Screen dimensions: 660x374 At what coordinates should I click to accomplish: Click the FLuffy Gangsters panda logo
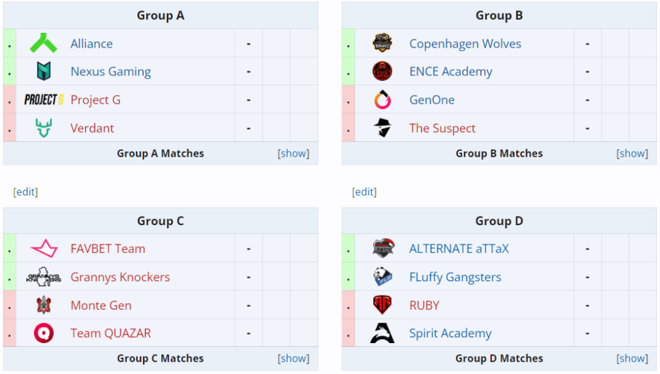pyautogui.click(x=382, y=277)
